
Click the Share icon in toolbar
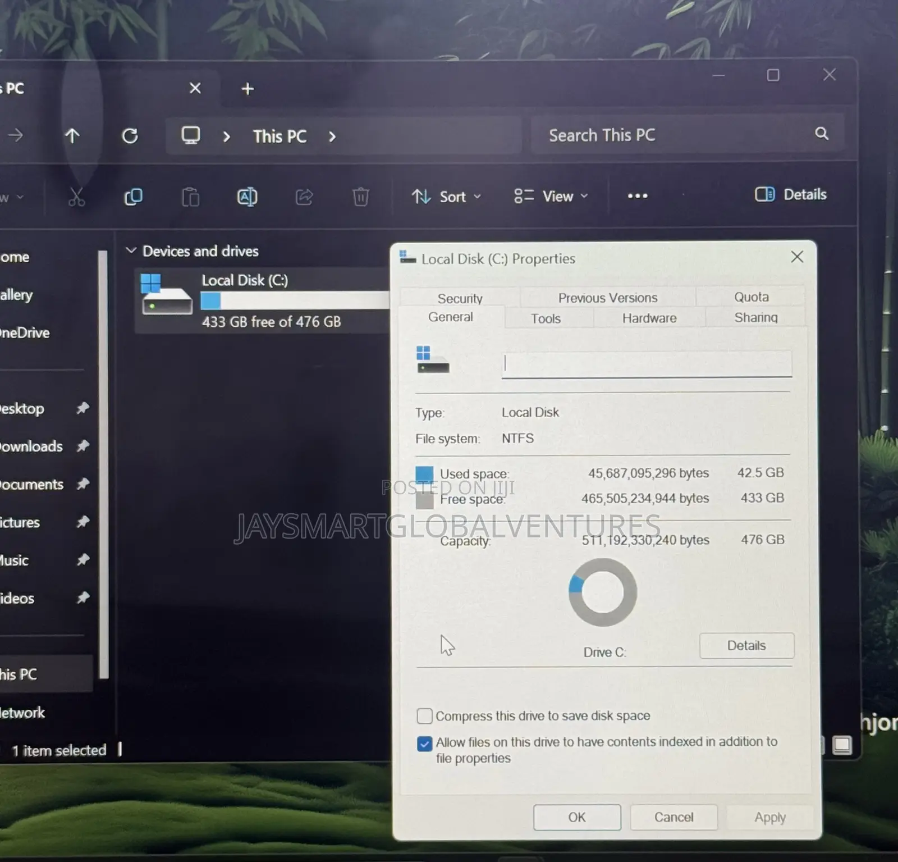click(304, 197)
